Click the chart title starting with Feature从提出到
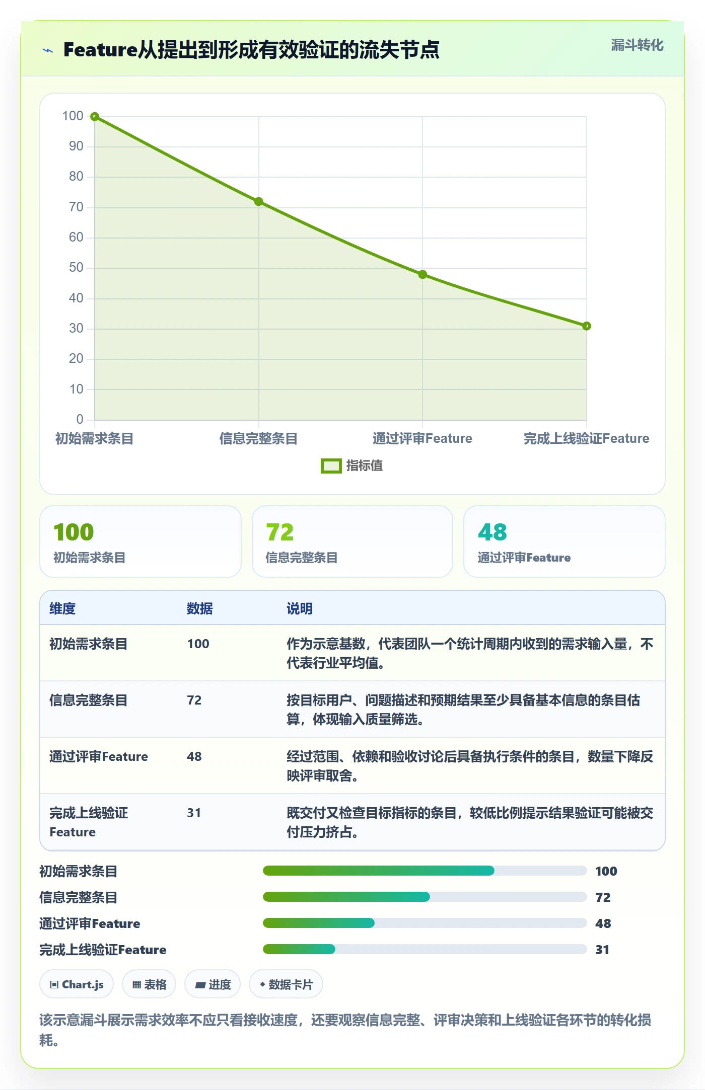Viewport: 705px width, 1090px height. pos(251,50)
